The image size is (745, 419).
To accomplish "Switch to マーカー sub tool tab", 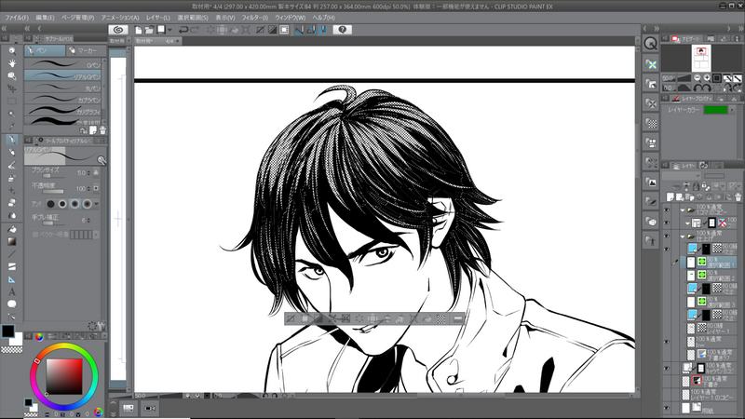I will coord(84,50).
